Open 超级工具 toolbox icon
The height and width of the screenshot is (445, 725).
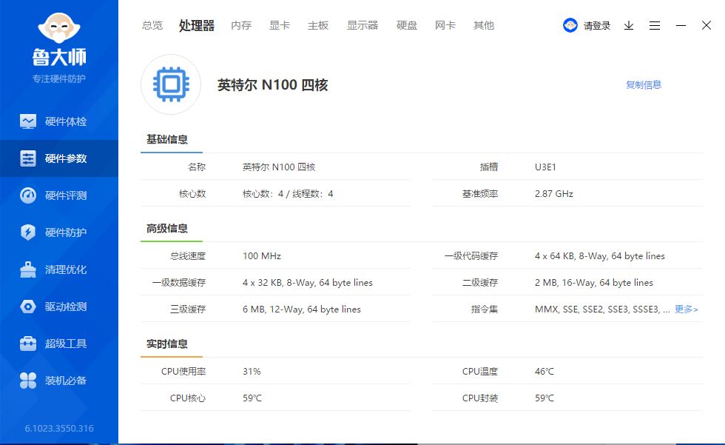click(28, 344)
